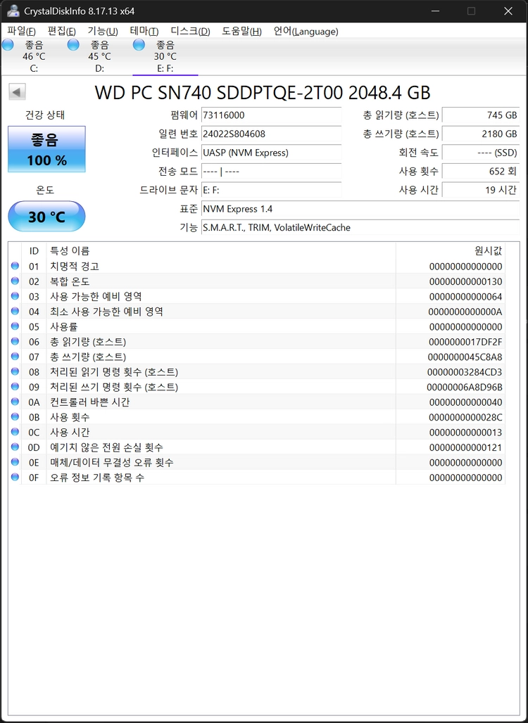Click the status orb for drive E: F:
528x723 pixels.
[x=139, y=45]
